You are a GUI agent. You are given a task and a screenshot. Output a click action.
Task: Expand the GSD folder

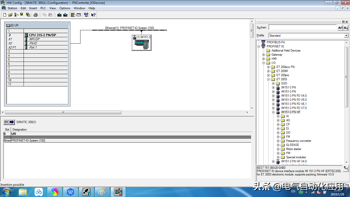click(273, 83)
